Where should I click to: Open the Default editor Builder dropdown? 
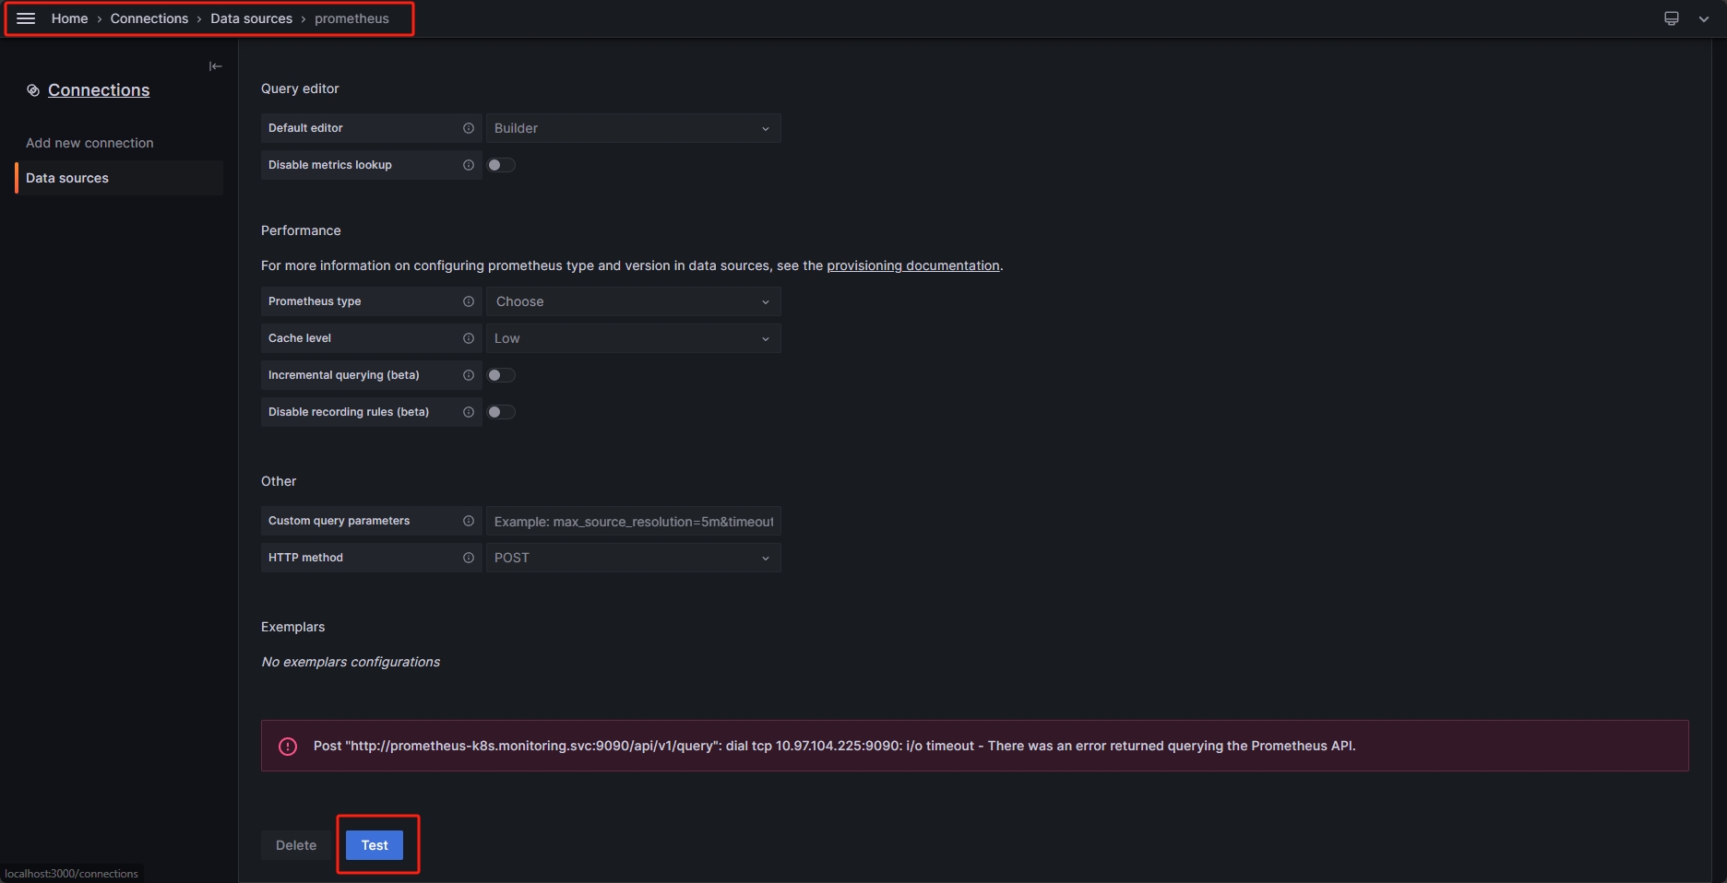click(634, 128)
